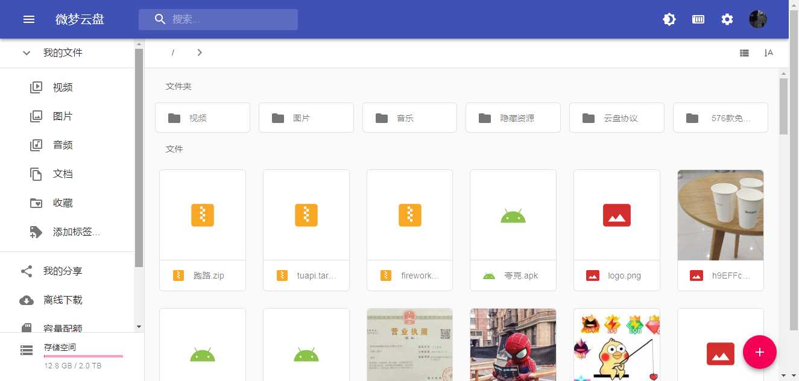Viewport: 799px width, 381px height.
Task: Open the user avatar menu
Action: point(758,19)
